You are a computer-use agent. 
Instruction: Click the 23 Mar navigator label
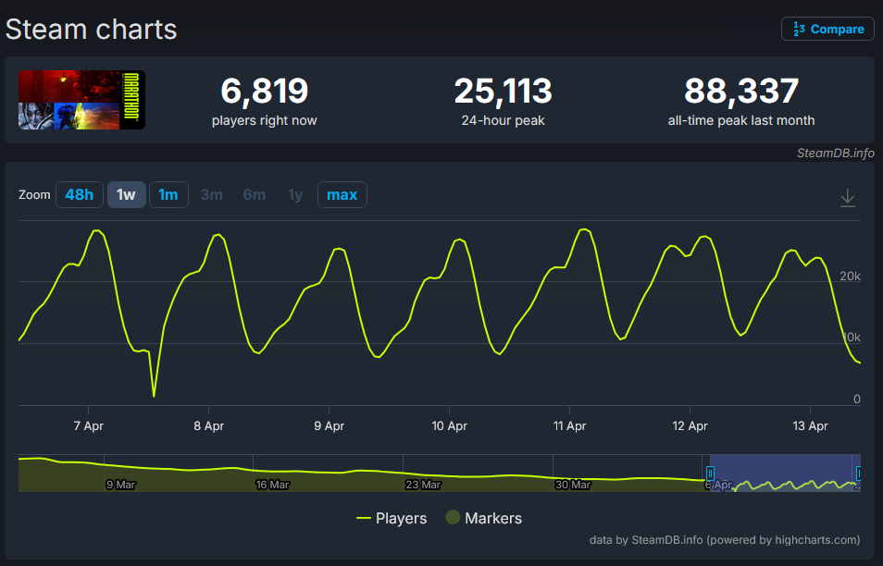tap(423, 485)
